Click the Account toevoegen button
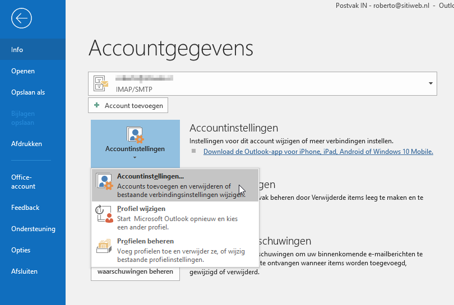 128,106
